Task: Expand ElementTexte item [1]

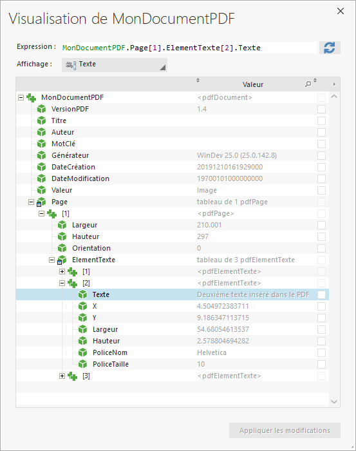Action: pyautogui.click(x=62, y=271)
